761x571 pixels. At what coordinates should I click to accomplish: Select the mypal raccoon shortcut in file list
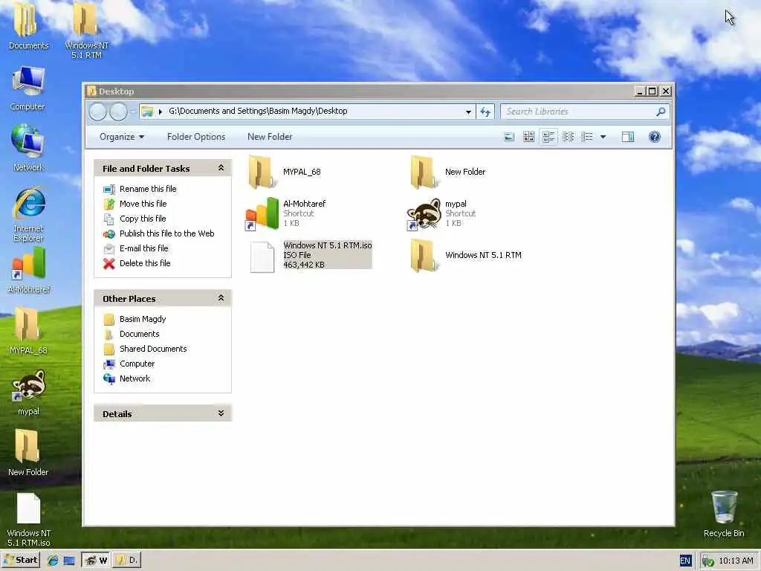(x=441, y=213)
